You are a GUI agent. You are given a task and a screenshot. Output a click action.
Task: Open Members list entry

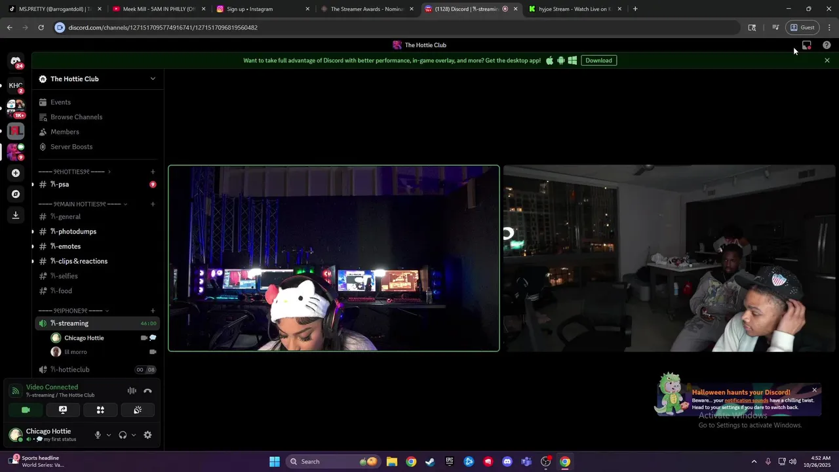click(x=97, y=132)
